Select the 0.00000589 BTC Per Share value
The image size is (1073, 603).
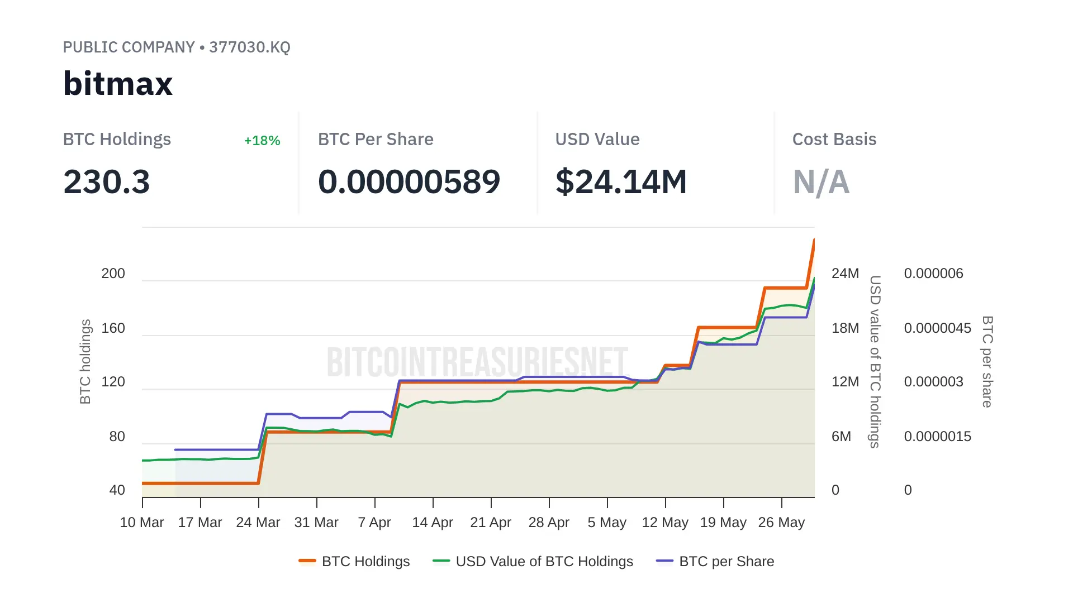click(x=409, y=182)
